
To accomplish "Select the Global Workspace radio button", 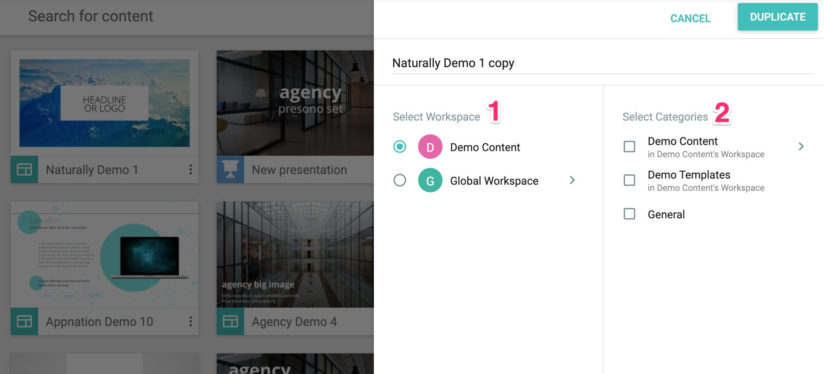I will click(x=400, y=180).
